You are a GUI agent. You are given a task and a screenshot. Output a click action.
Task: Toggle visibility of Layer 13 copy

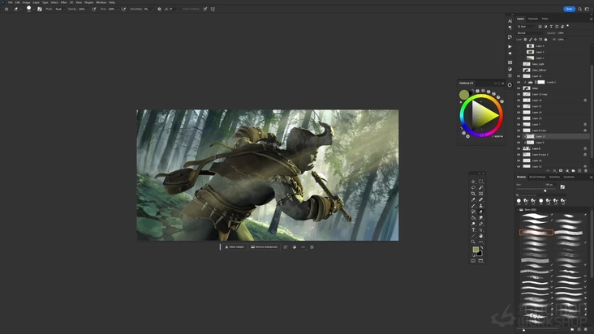coord(519,94)
